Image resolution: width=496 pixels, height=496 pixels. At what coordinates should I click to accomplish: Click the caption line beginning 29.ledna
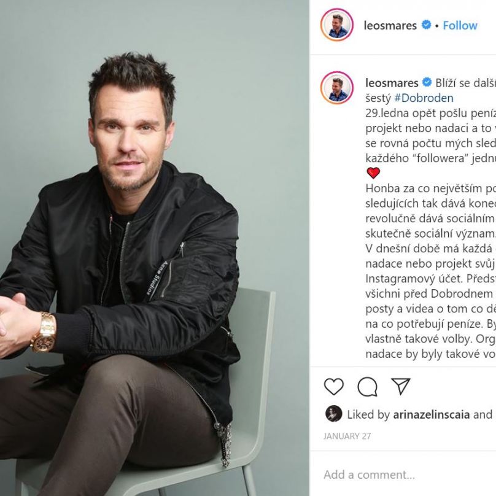tap(430, 113)
